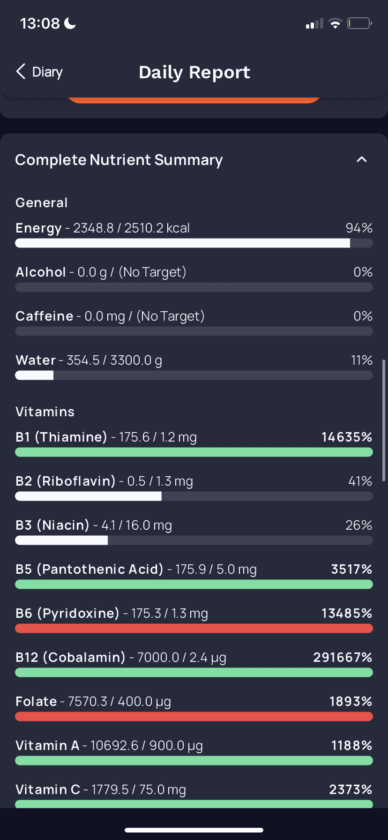Tap the Energy progress bar
388x840 pixels.
(x=194, y=243)
